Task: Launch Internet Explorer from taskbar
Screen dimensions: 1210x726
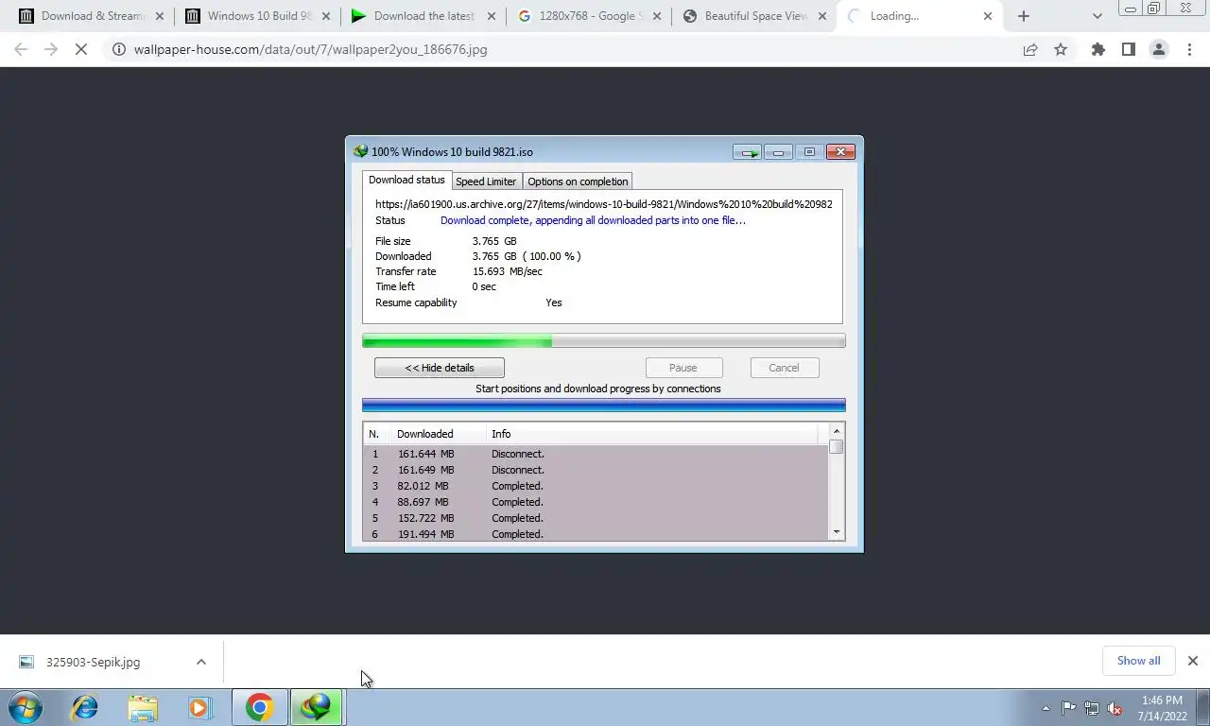Action: coord(85,707)
